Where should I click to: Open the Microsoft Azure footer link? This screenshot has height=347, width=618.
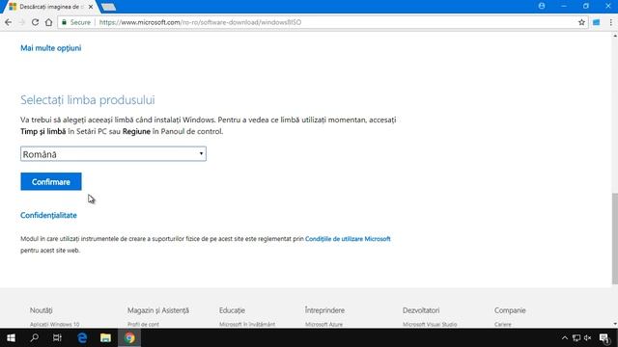coord(323,324)
